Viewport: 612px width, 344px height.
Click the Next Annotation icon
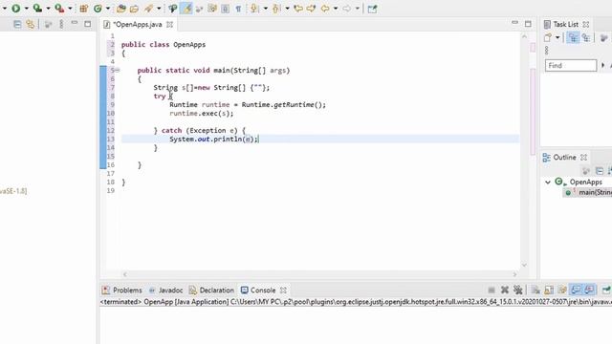pos(254,9)
